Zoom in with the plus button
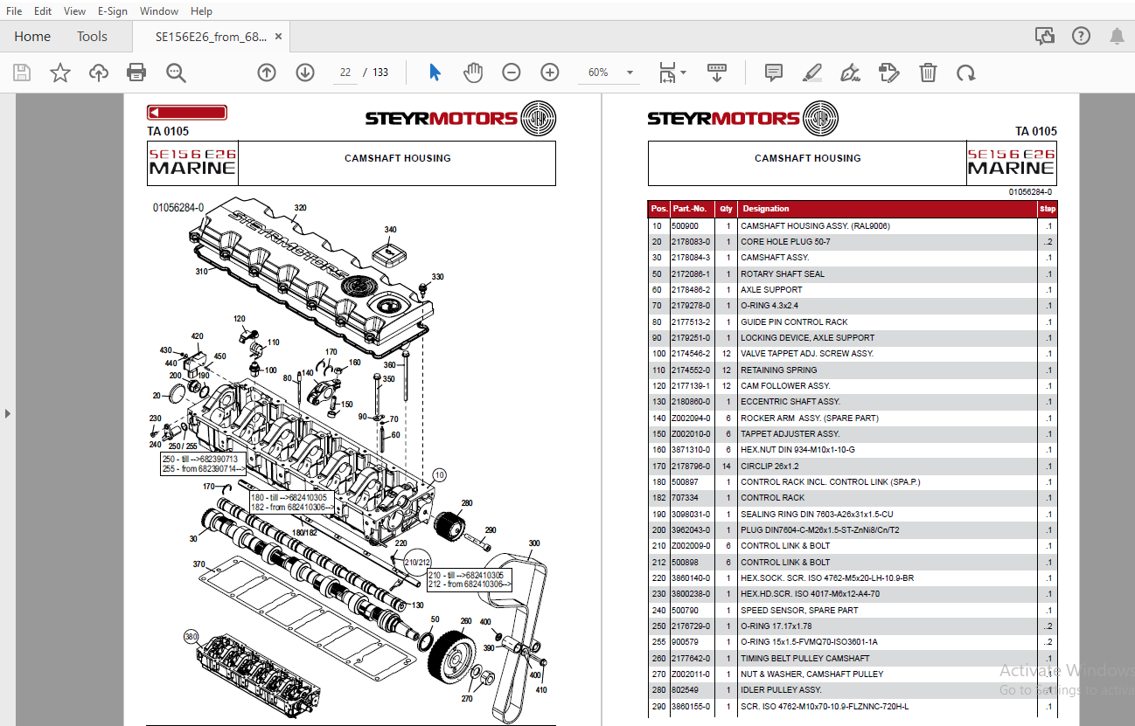This screenshot has width=1135, height=726. point(549,73)
